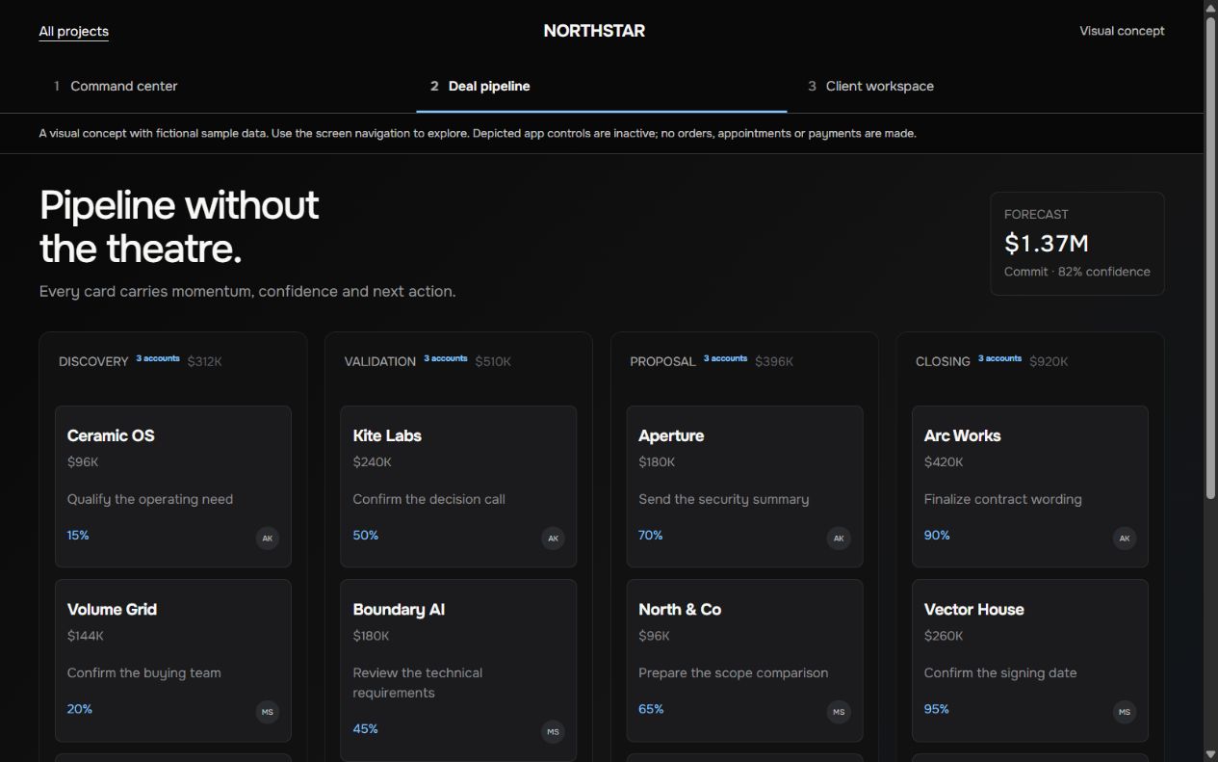
Task: Open the All projects link
Action: point(73,31)
